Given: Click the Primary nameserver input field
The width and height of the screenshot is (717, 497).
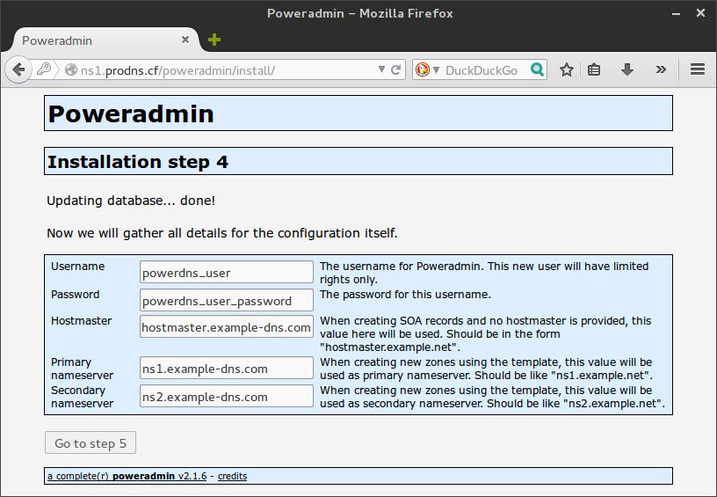Looking at the screenshot, I should (x=227, y=368).
